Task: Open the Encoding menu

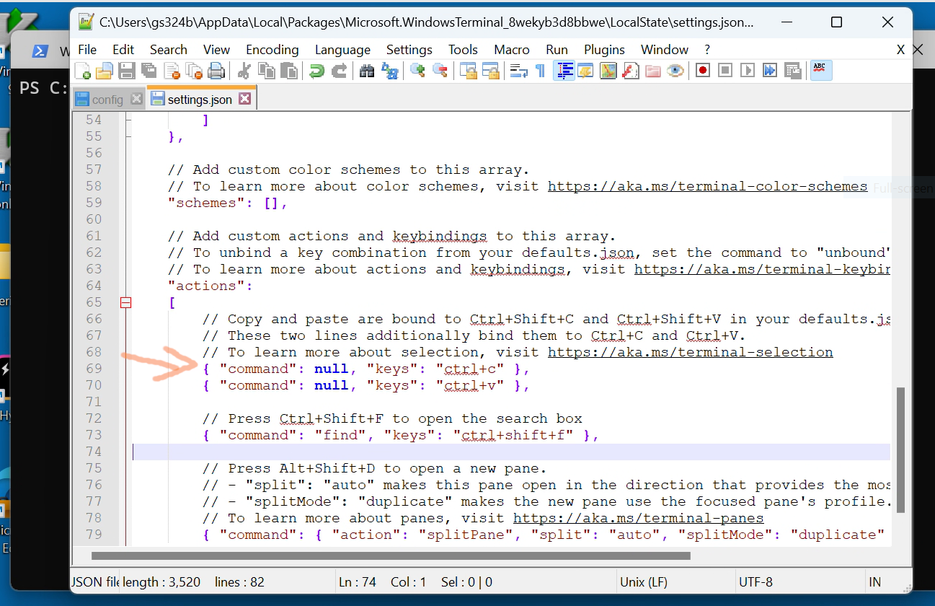Action: click(272, 50)
